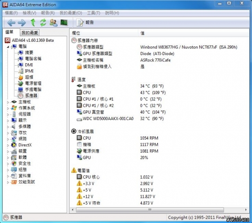252x223 pixels.
Task: Select the 超頻 flame icon item
Action: point(21,77)
